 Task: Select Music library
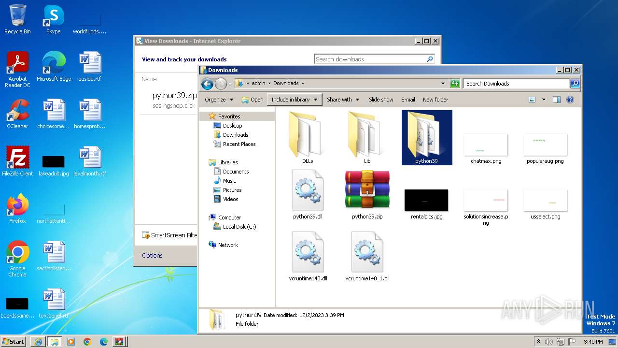point(229,181)
